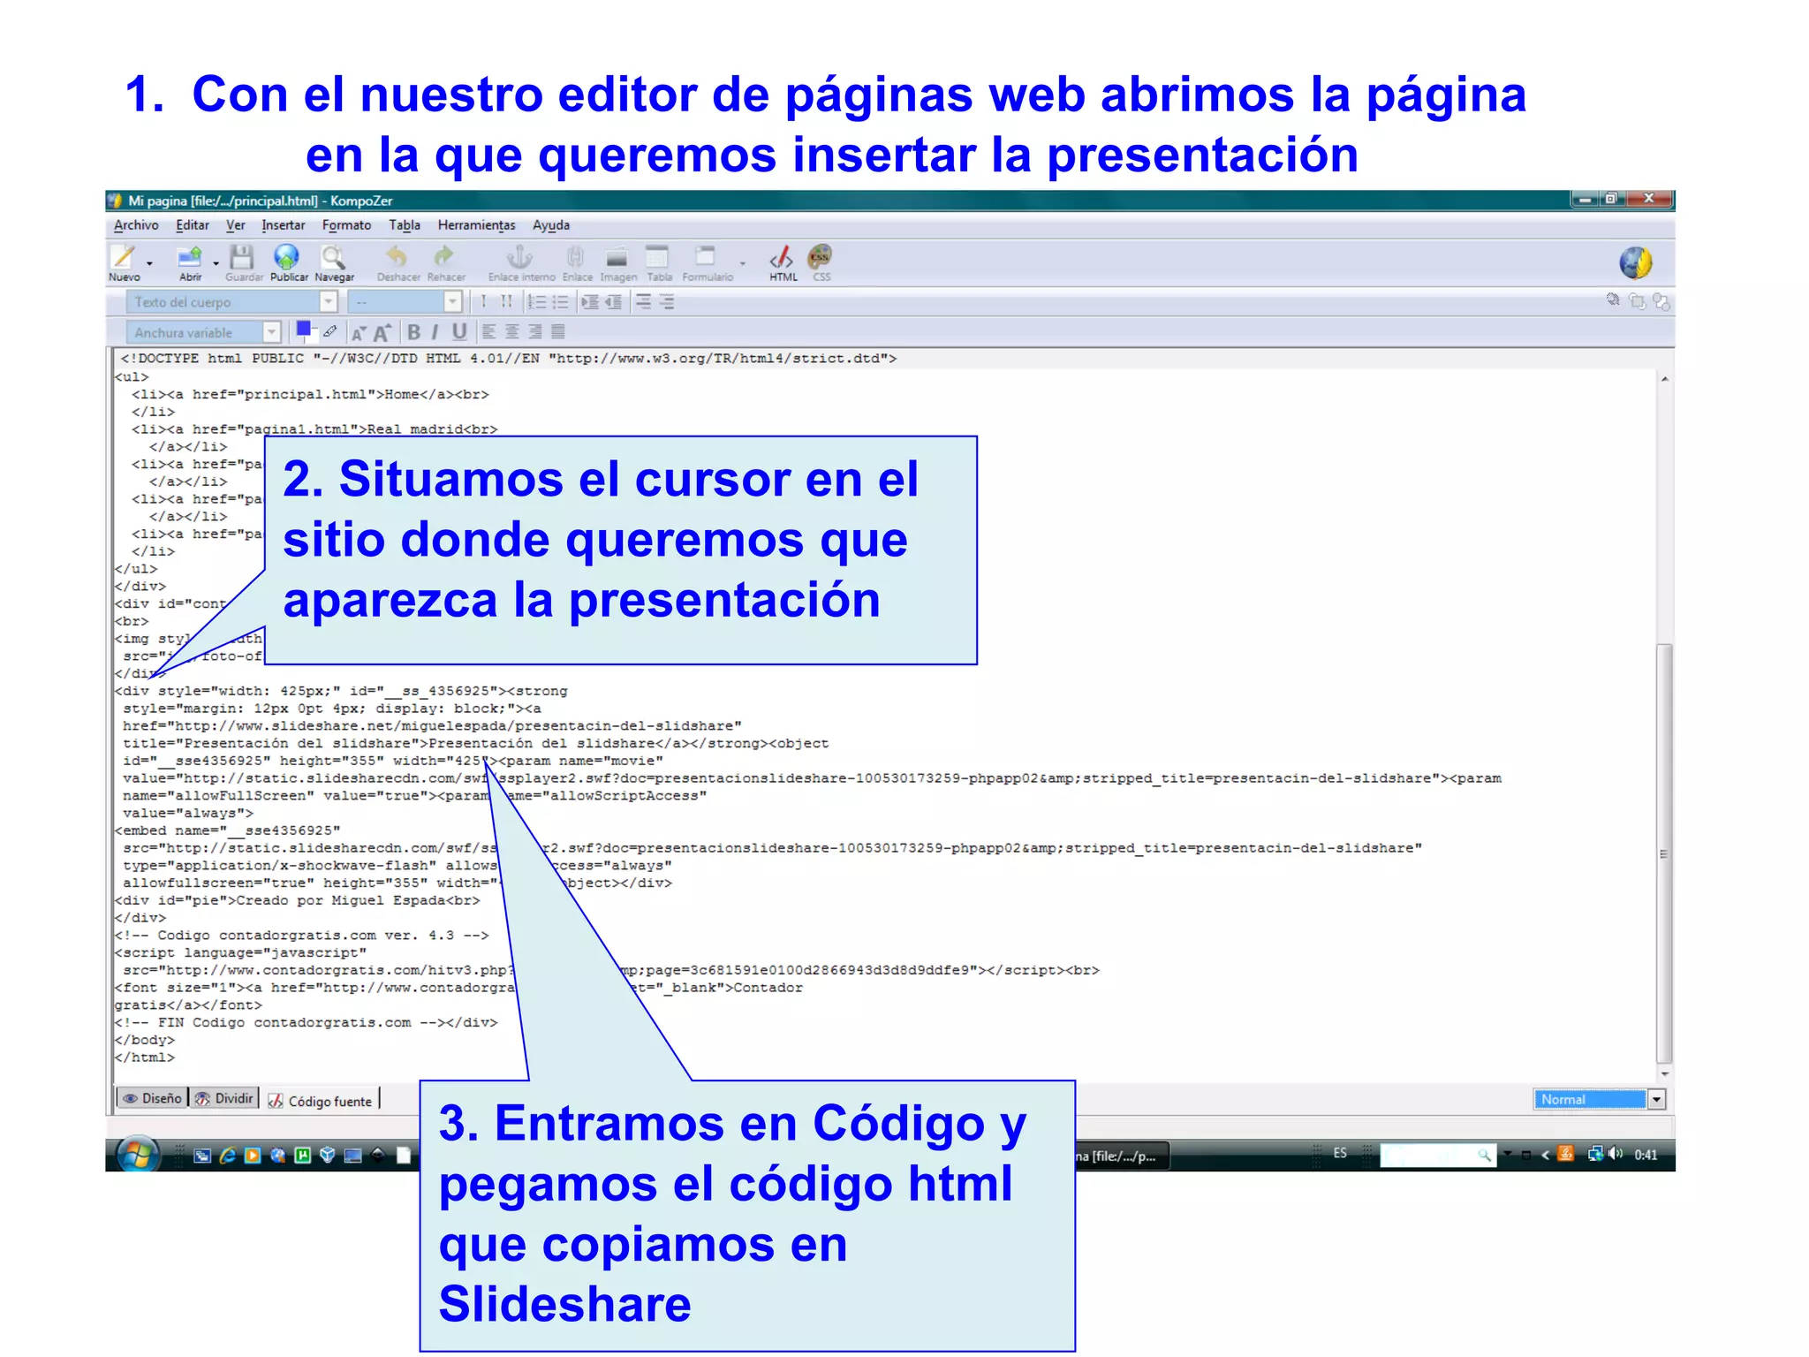The height and width of the screenshot is (1357, 1809).
Task: Toggle Underline formatting button
Action: click(x=459, y=332)
